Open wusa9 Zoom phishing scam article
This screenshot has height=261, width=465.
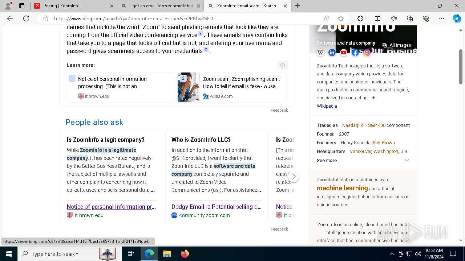coord(232,87)
